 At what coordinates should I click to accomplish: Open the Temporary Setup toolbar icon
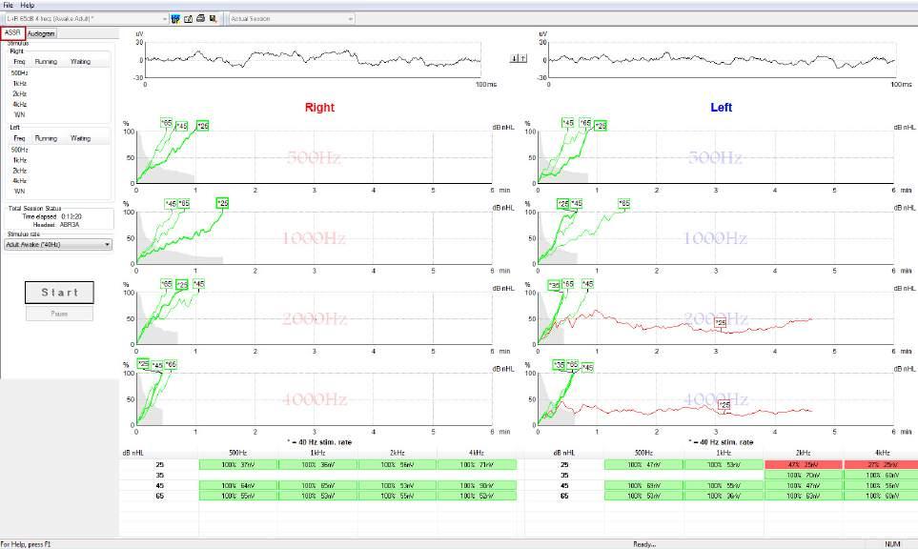(175, 19)
